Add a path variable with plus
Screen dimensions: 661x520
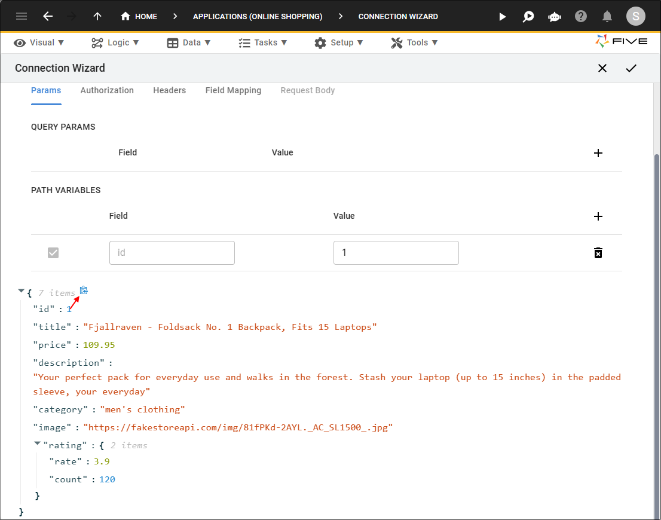point(598,216)
